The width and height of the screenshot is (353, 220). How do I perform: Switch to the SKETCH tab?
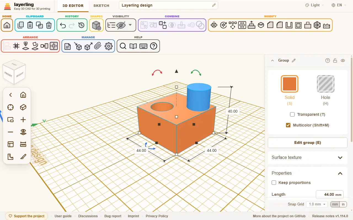(101, 5)
